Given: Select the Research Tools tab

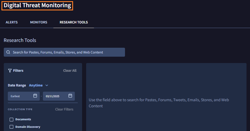Looking at the screenshot, I should tap(74, 22).
